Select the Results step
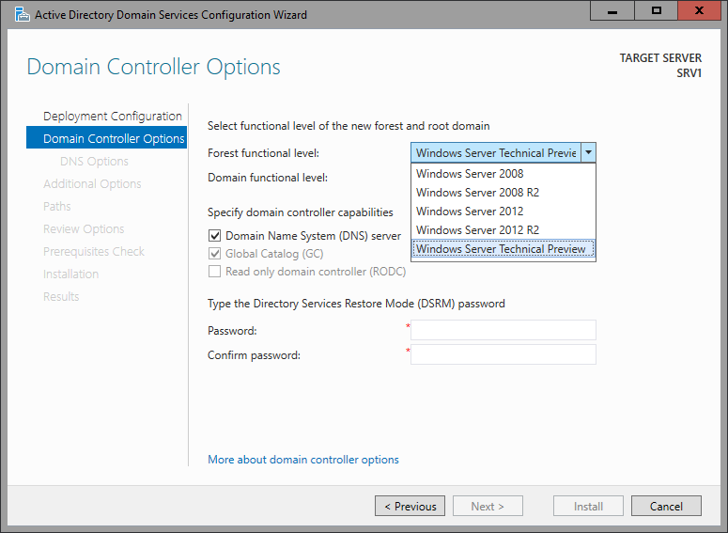Viewport: 728px width, 533px height. tap(61, 296)
